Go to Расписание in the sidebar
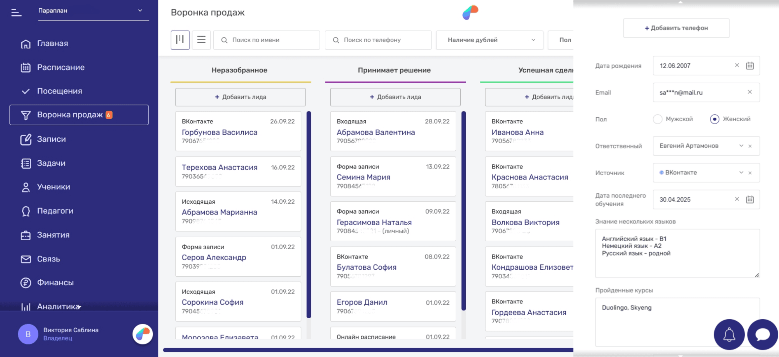The height and width of the screenshot is (357, 779). point(61,67)
